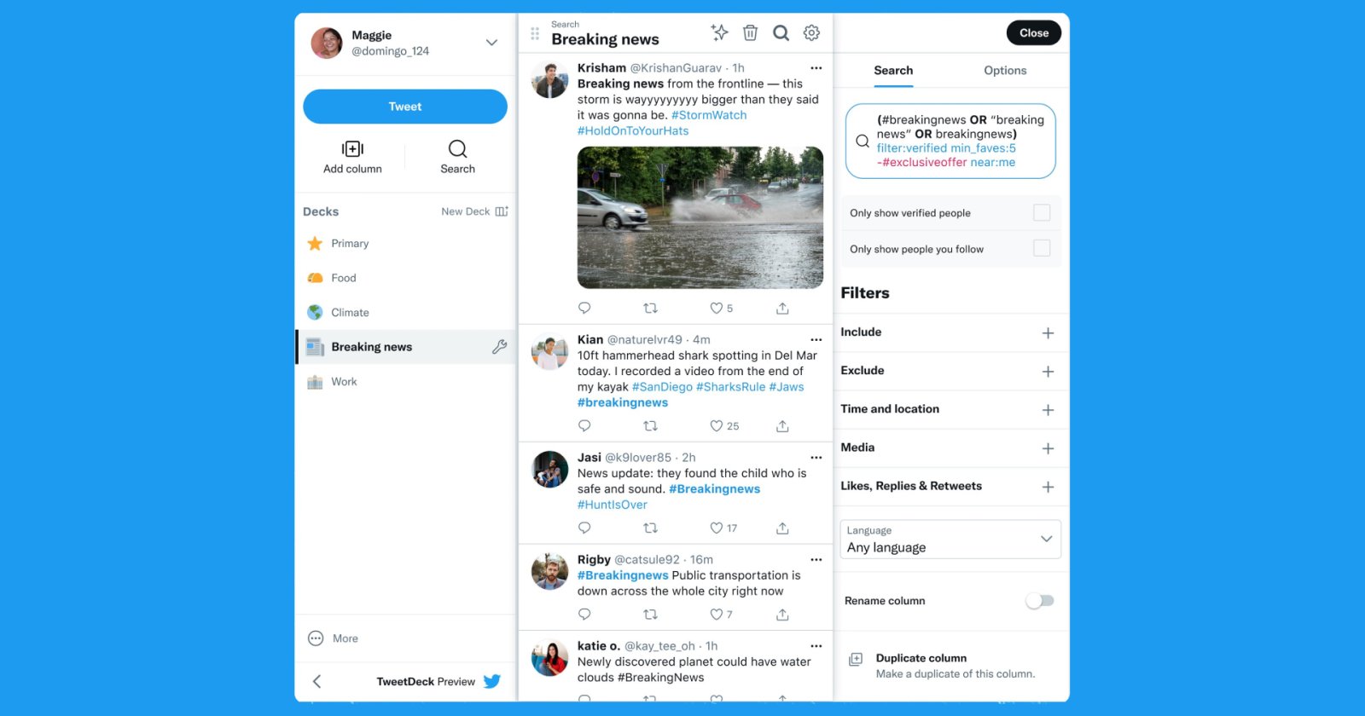The width and height of the screenshot is (1365, 716).
Task: Like Kian's hammerhead shark tweet
Action: [717, 426]
